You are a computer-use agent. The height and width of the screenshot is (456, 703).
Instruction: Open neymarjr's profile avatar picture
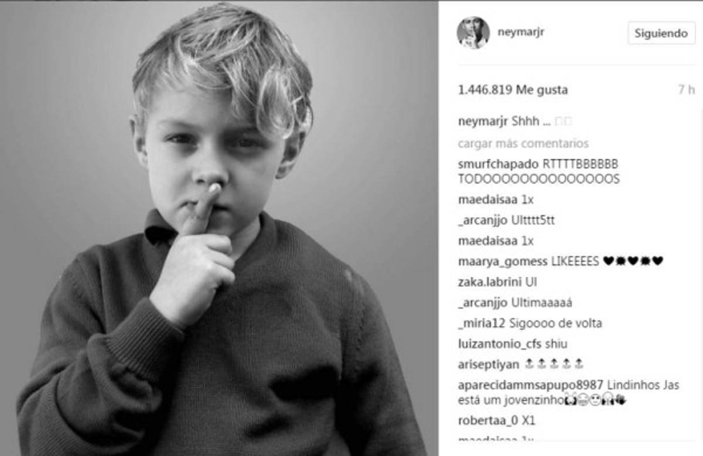pos(473,33)
